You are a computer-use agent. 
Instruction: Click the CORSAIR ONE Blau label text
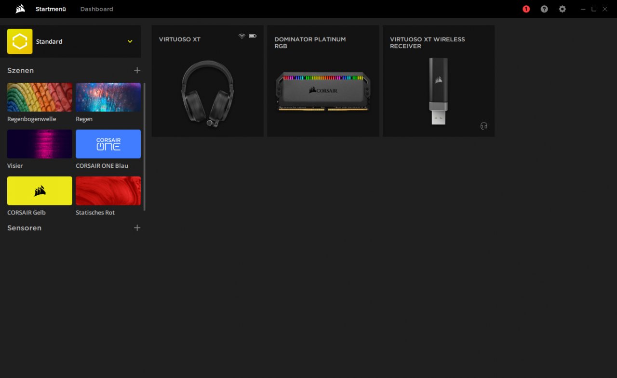pyautogui.click(x=102, y=165)
